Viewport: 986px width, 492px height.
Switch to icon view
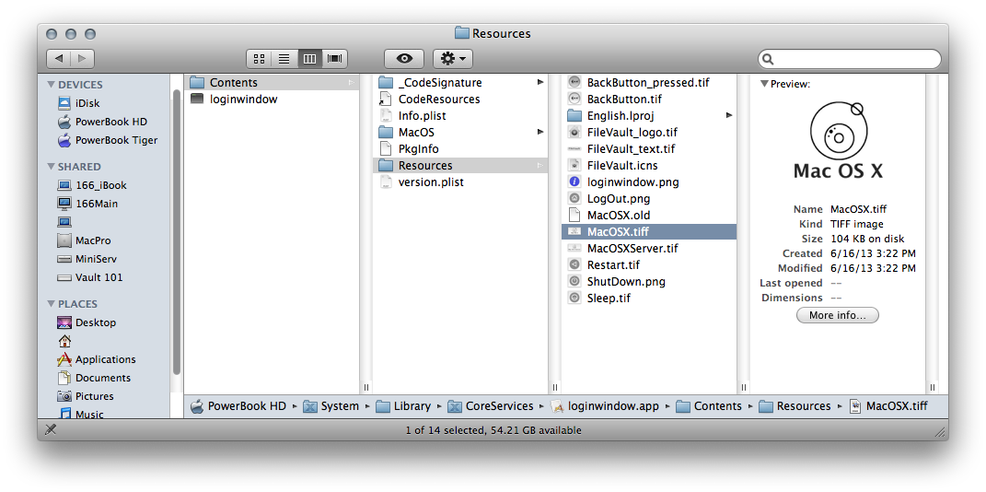(x=259, y=59)
